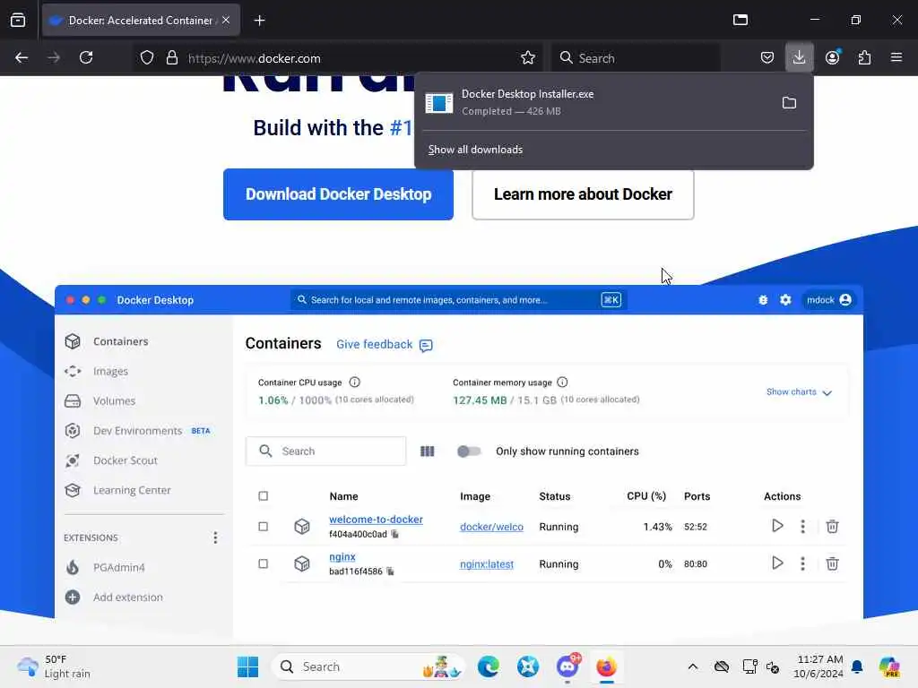Viewport: 918px width, 688px height.
Task: Click the Firefox taskbar icon
Action: point(607,666)
